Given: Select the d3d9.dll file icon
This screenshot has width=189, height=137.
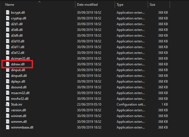Looking at the screenshot, I should click(8, 35).
